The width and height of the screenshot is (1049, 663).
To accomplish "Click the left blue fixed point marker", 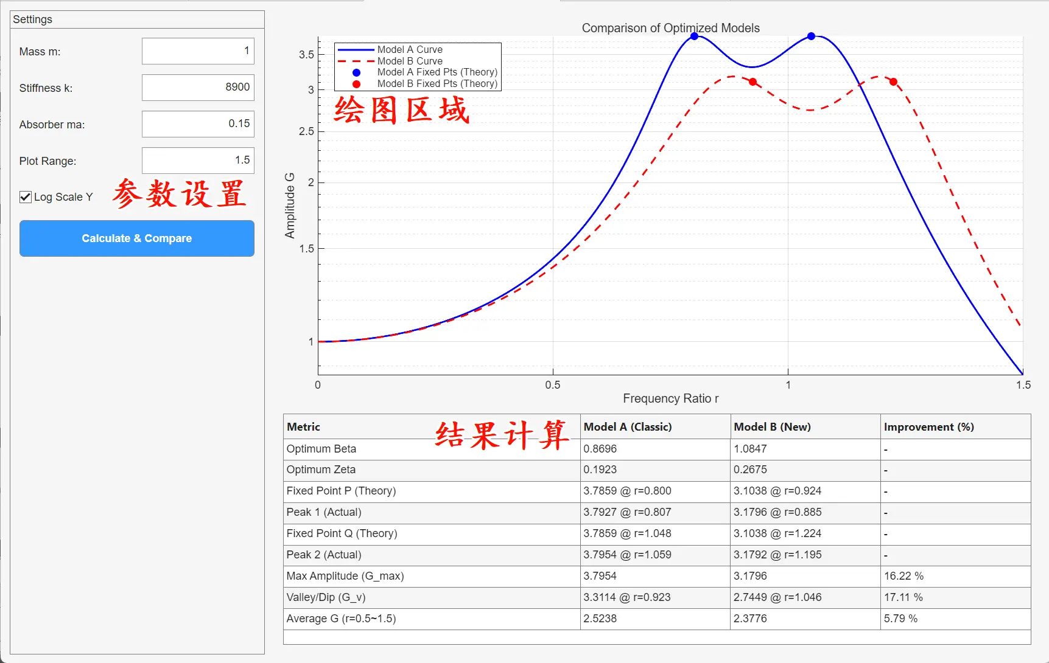I will pos(694,36).
